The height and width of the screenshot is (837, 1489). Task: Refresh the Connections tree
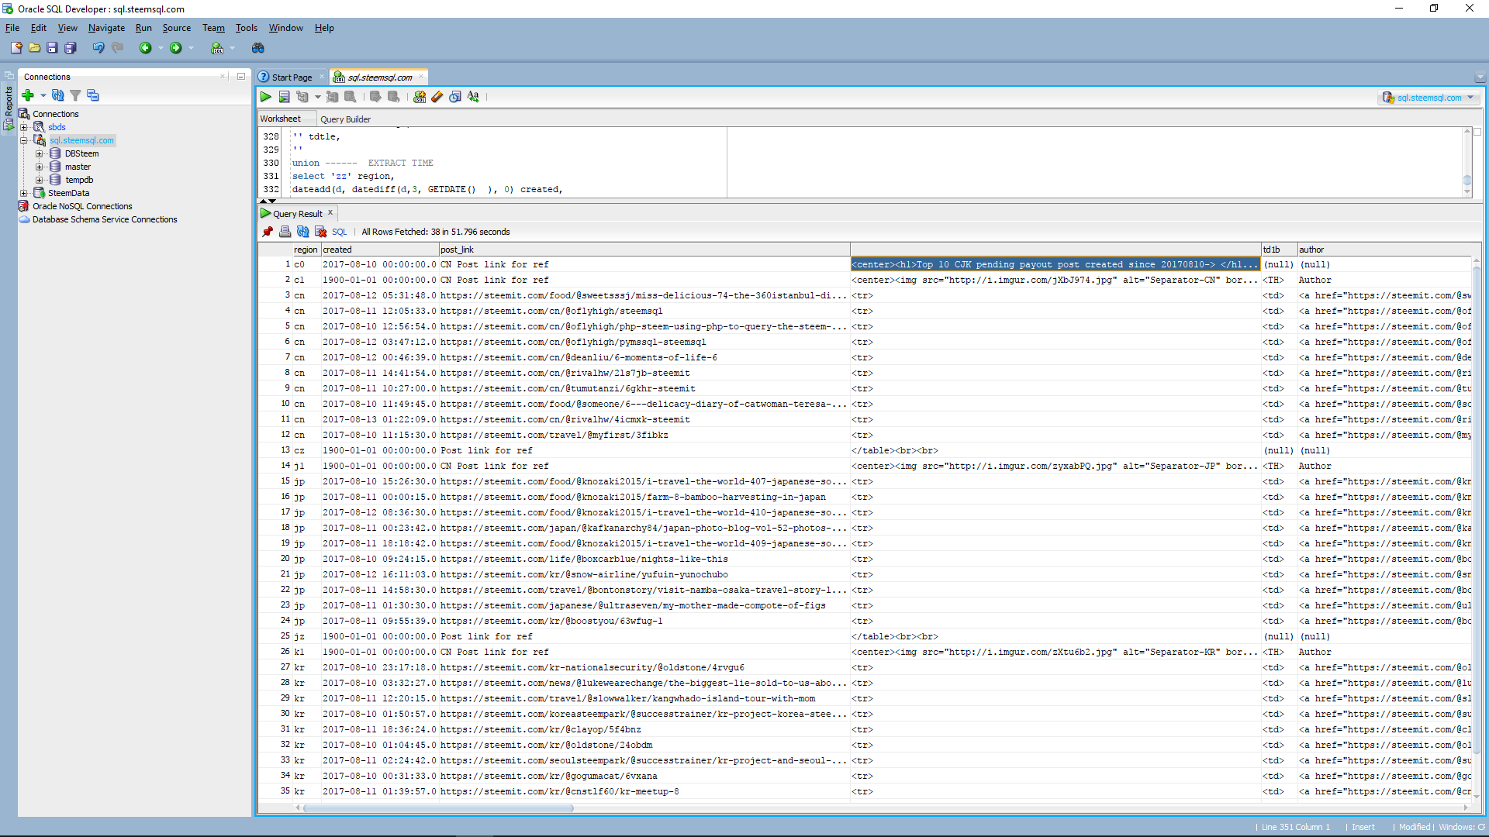pos(57,95)
